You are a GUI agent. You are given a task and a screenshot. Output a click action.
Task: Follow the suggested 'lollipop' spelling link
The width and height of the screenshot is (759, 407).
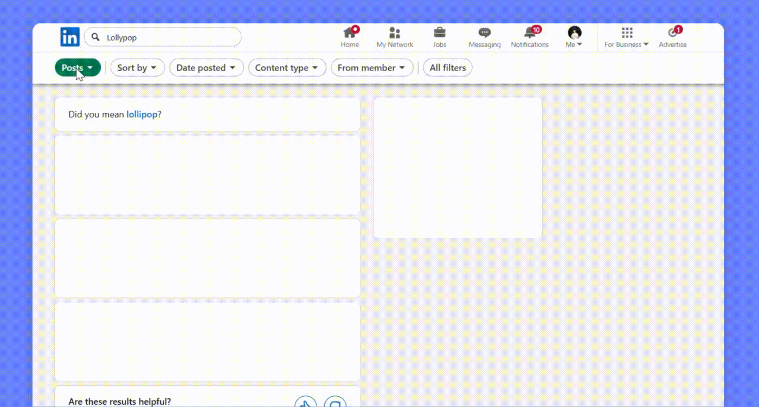point(142,115)
